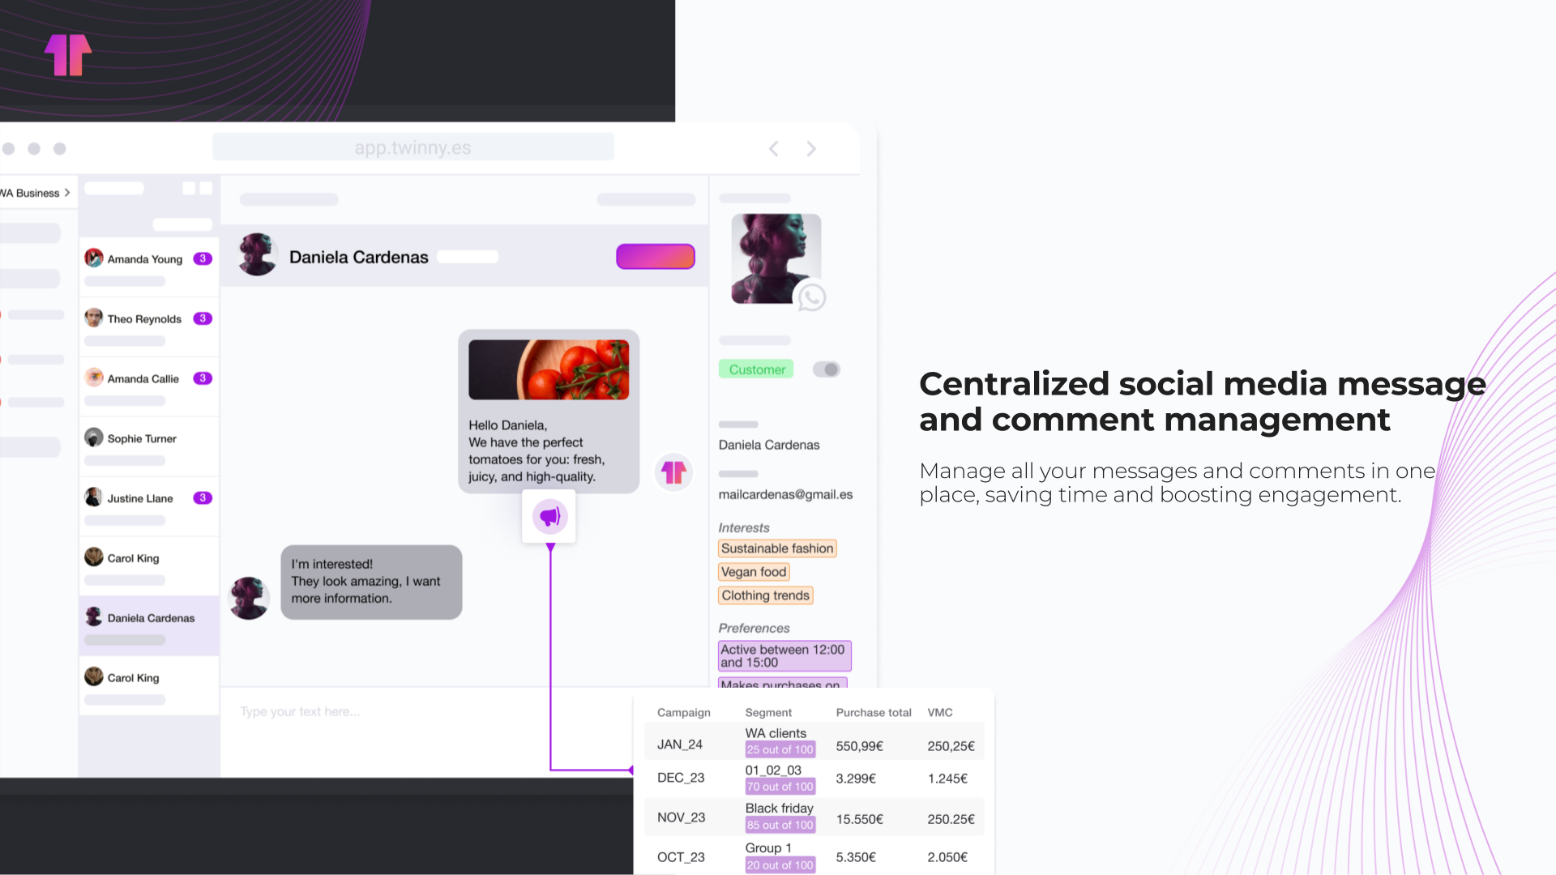Click the app.twinny.es address bar
Image resolution: width=1556 pixels, height=875 pixels.
(413, 147)
